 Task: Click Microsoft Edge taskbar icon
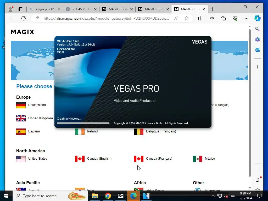coord(133,196)
